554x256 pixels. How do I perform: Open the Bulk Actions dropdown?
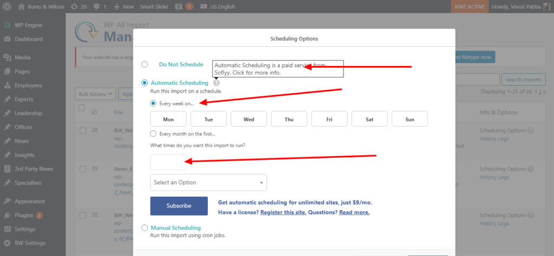click(95, 94)
